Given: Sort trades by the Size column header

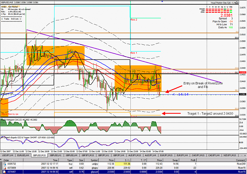Looking at the screenshot, I should click(79, 160).
